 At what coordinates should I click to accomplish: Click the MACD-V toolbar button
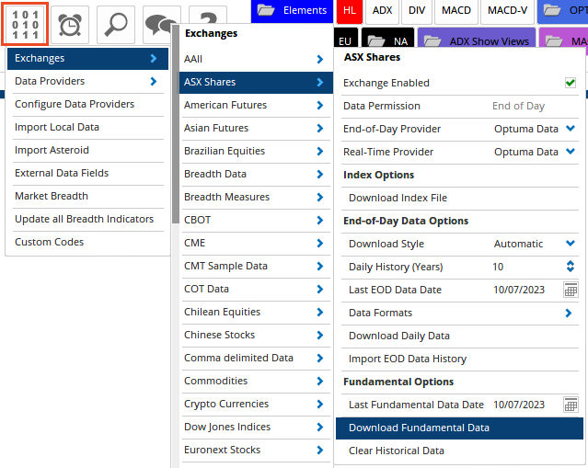pos(507,10)
